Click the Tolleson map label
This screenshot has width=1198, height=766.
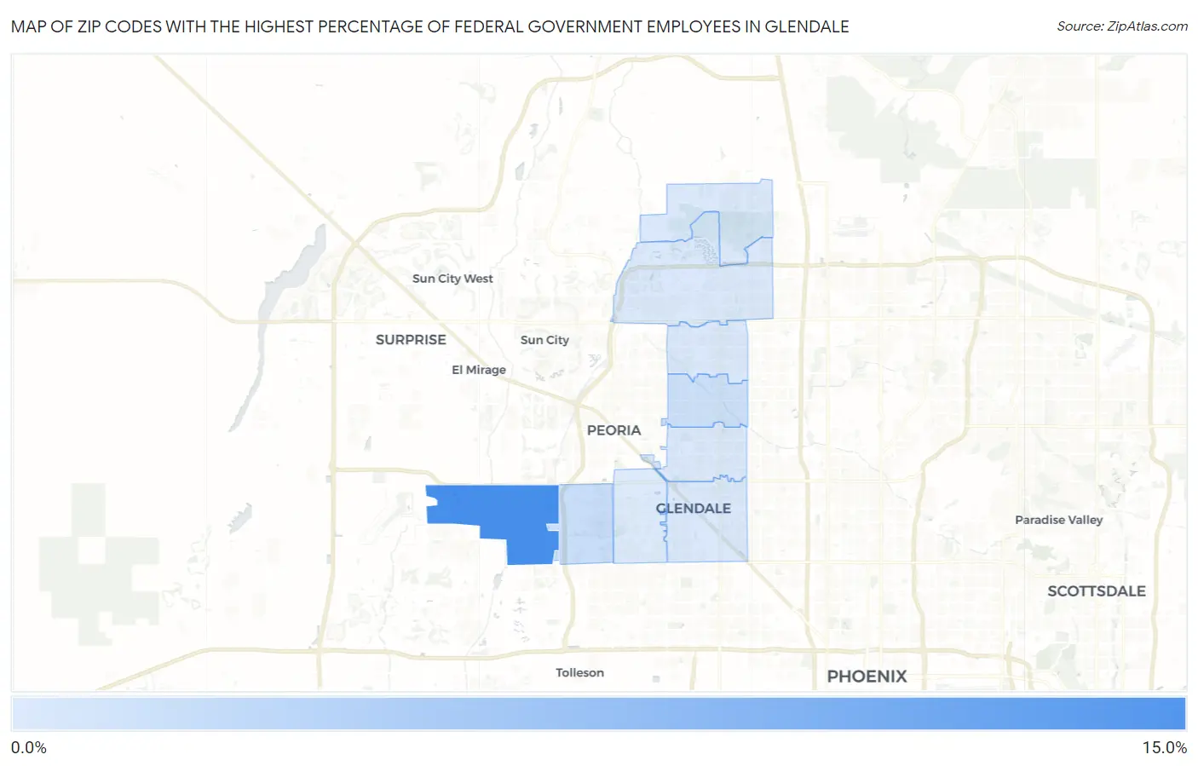pyautogui.click(x=579, y=672)
